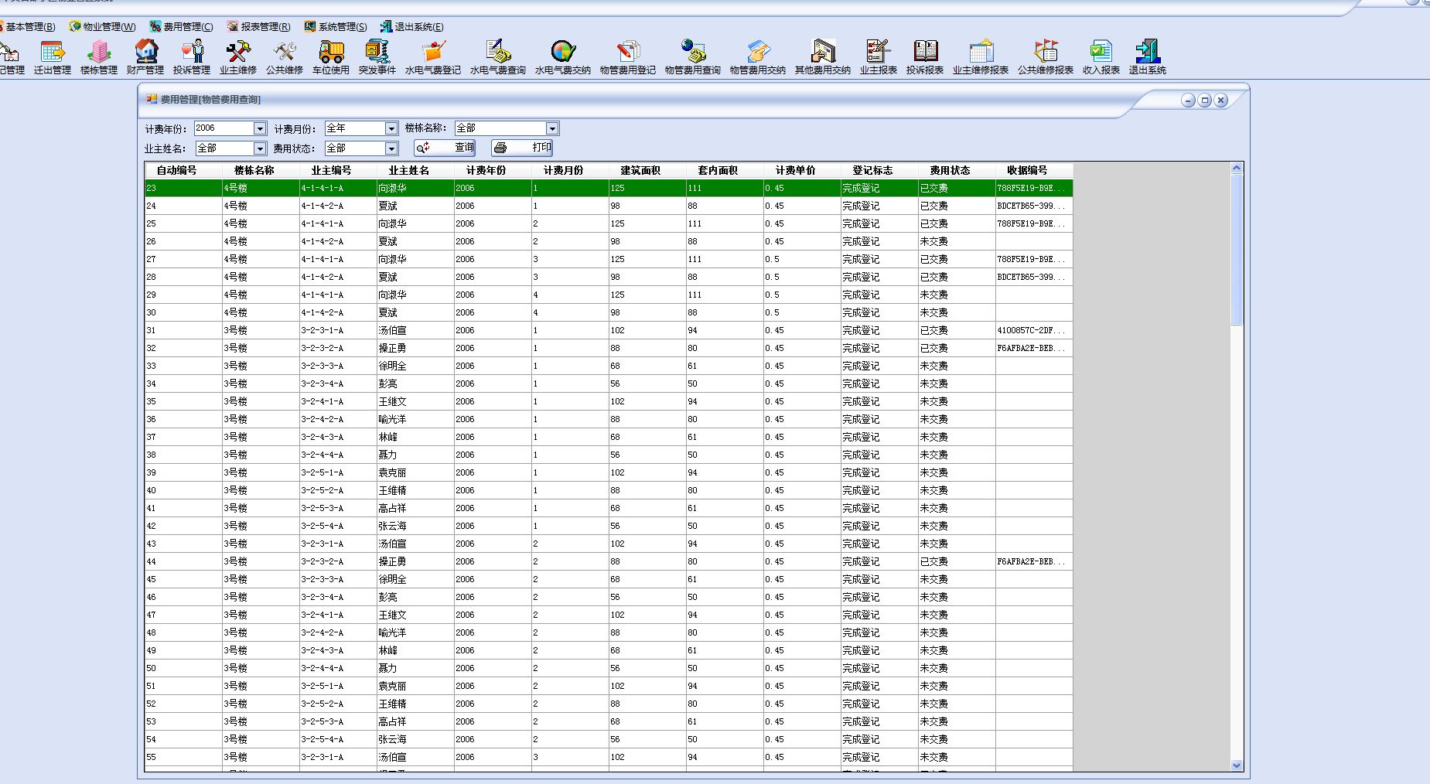The width and height of the screenshot is (1430, 784).
Task: Open 公共维修 public repair icon
Action: click(285, 57)
